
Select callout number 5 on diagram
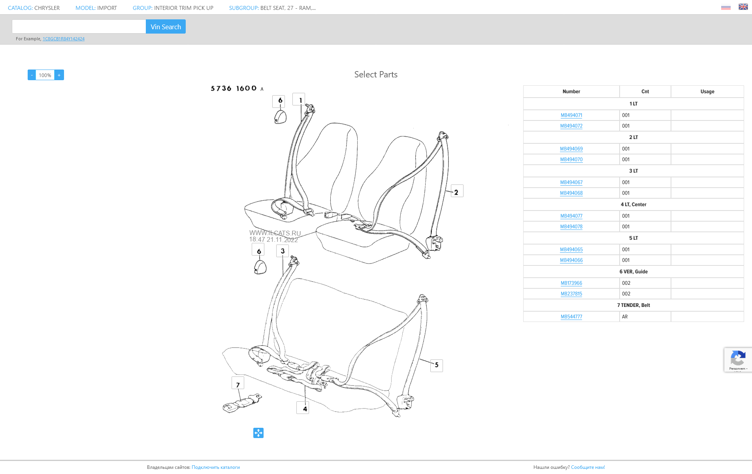437,365
